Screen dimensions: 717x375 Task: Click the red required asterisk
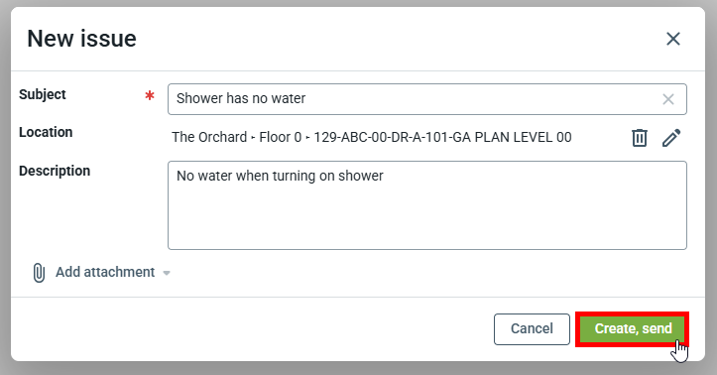tap(150, 95)
